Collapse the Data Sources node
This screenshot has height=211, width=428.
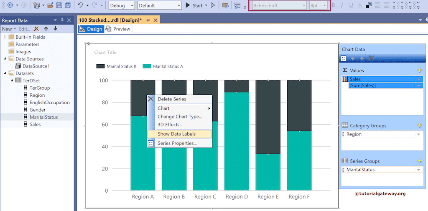click(5, 59)
